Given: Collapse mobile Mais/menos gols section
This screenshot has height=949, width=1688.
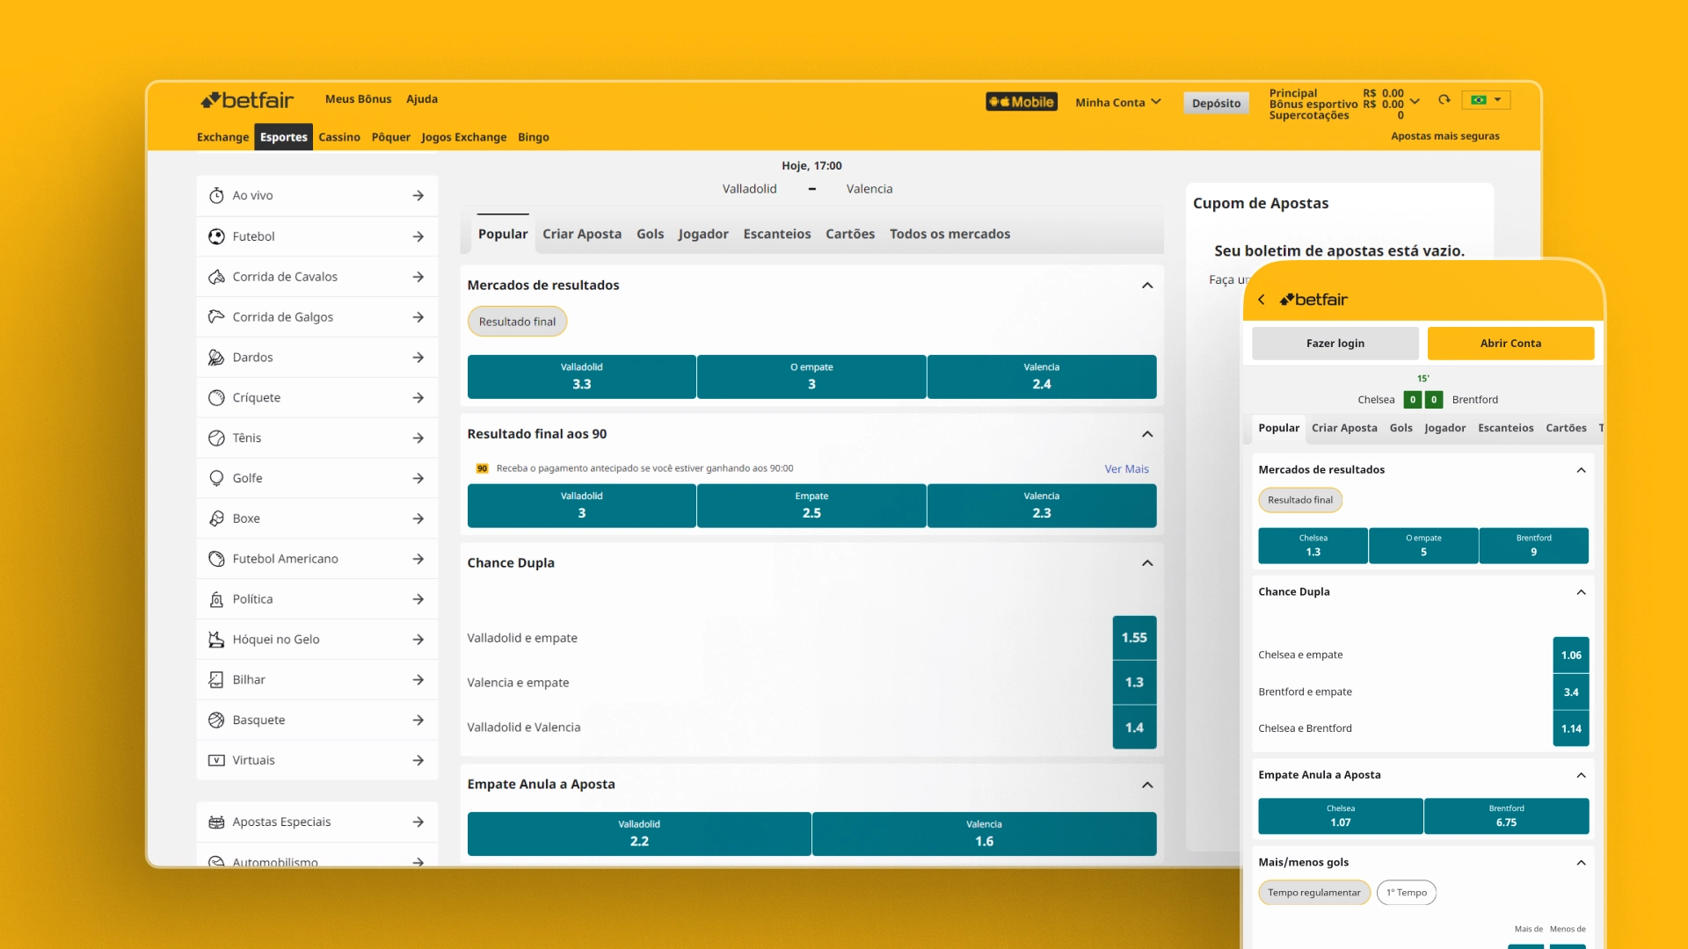Looking at the screenshot, I should coord(1581,863).
